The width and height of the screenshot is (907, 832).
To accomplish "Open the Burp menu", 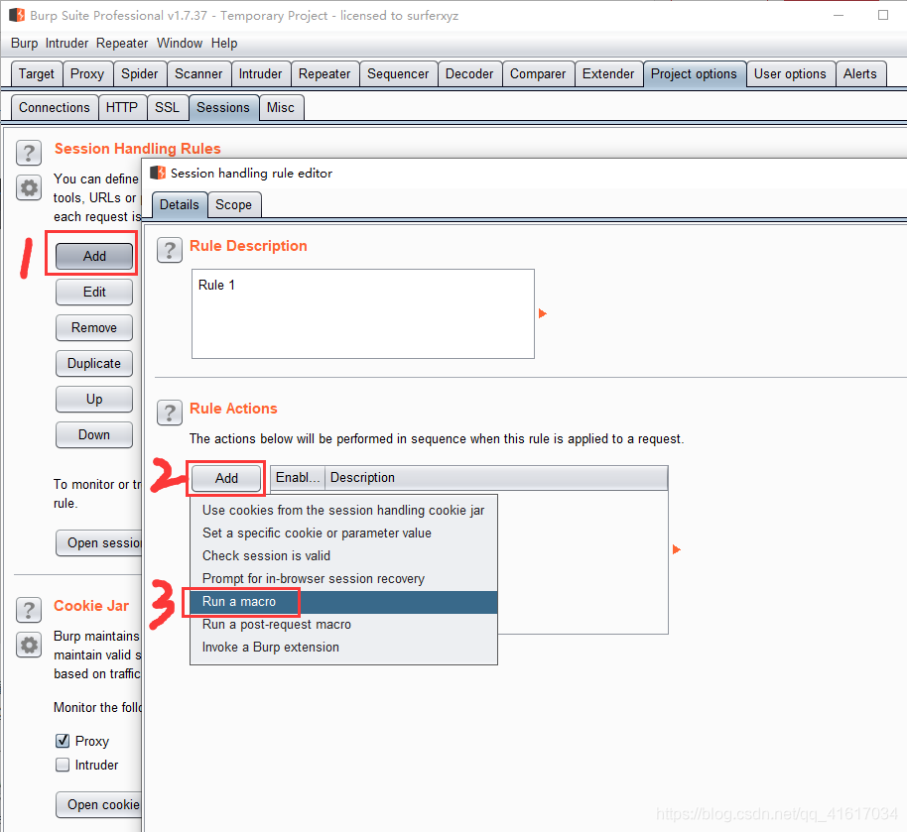I will [24, 44].
